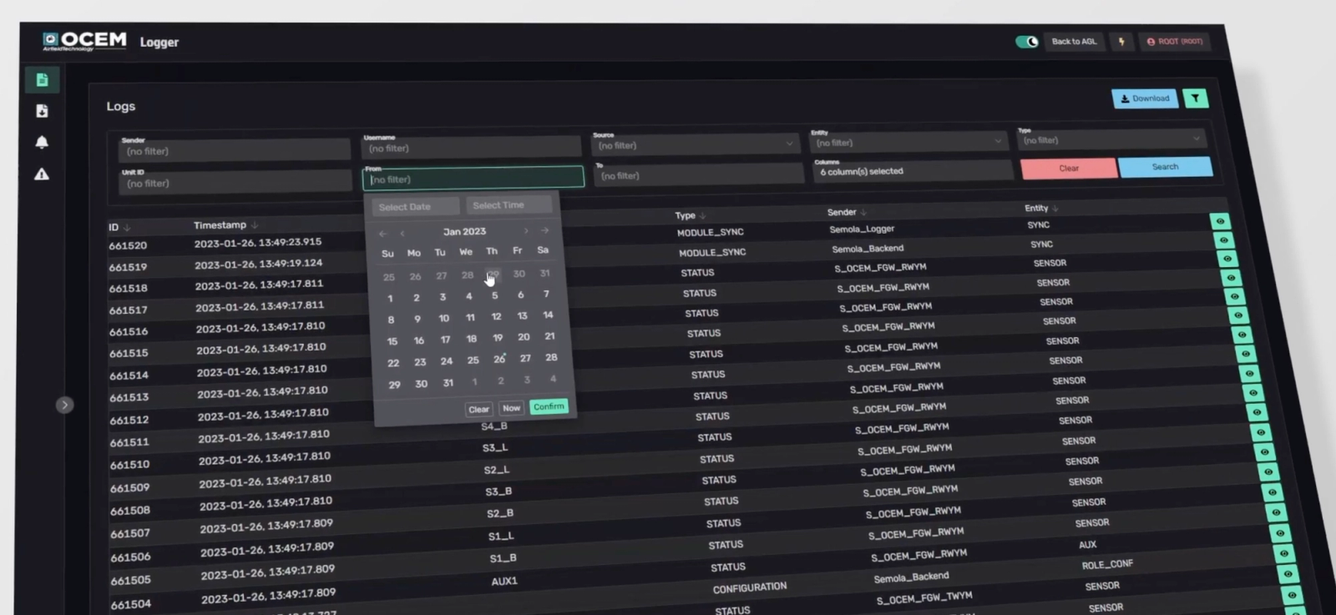Click the Jan 2023 month title
The height and width of the screenshot is (615, 1336).
464,231
